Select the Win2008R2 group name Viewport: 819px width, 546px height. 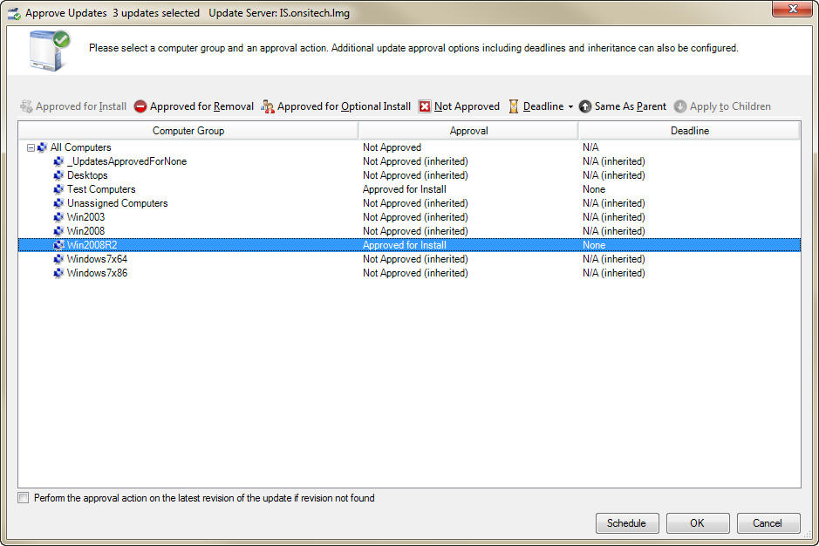[x=92, y=245]
